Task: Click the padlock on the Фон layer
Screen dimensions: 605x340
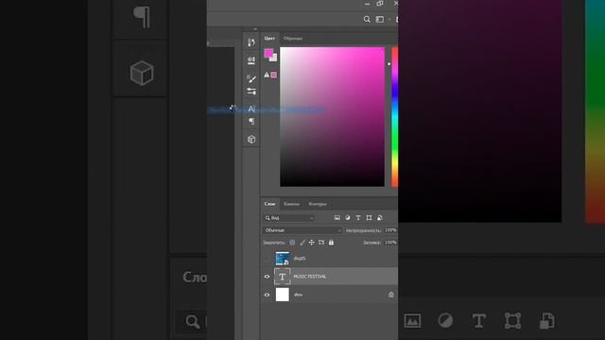Action: [390, 295]
